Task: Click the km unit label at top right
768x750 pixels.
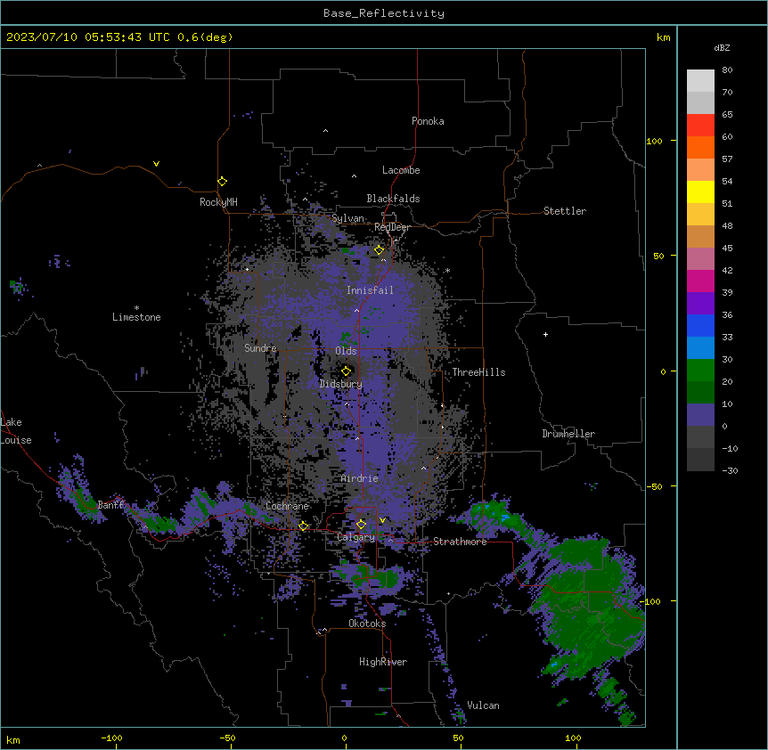Action: click(663, 37)
